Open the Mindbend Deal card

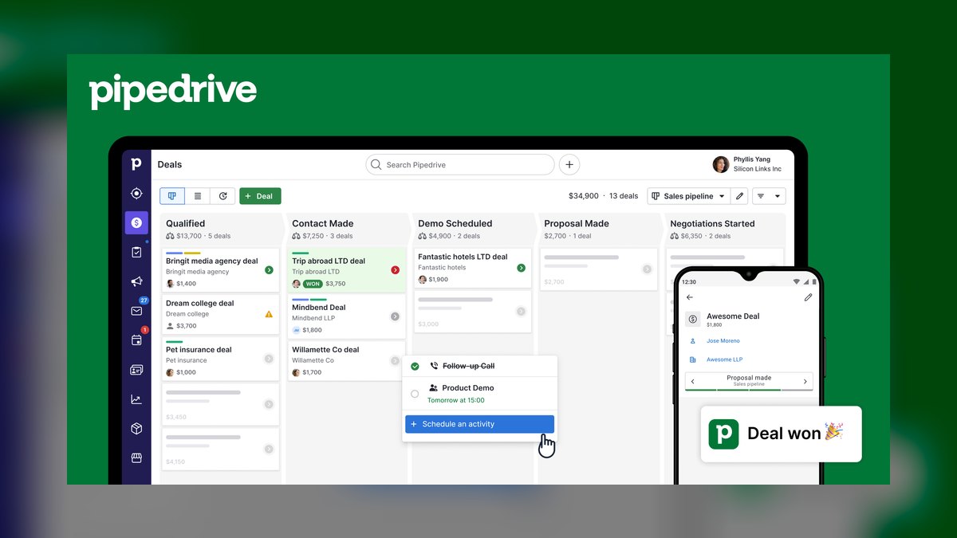pyautogui.click(x=346, y=316)
